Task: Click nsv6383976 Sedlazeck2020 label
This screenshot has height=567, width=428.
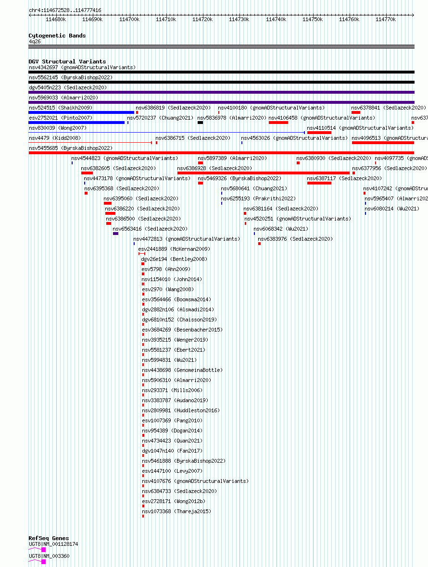Action: pyautogui.click(x=295, y=239)
